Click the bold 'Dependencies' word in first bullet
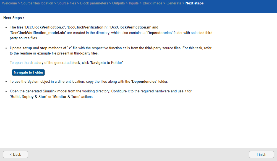The height and width of the screenshot is (161, 277). pyautogui.click(x=159, y=33)
